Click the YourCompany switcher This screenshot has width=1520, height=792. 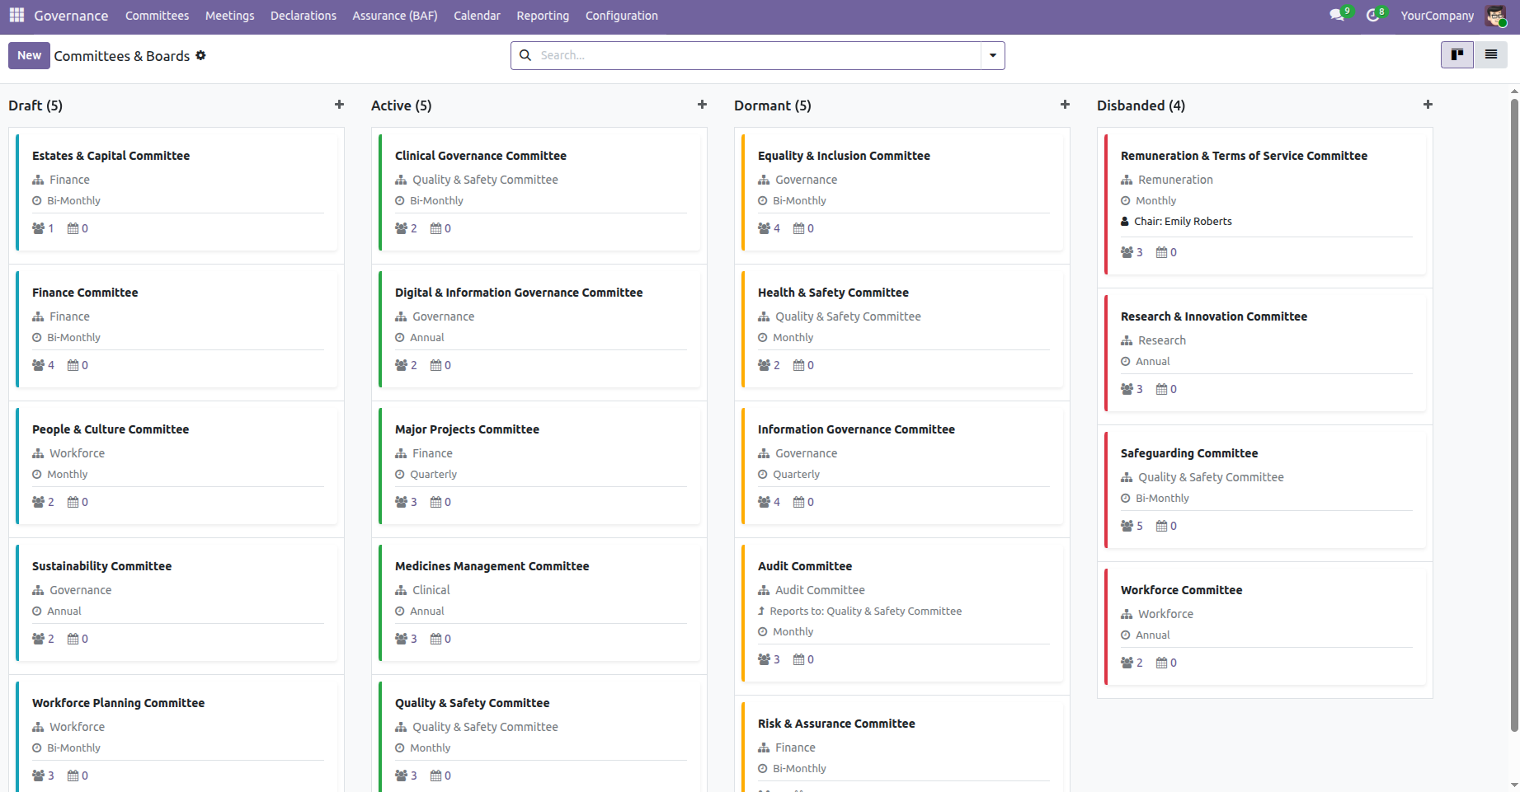[x=1437, y=16]
